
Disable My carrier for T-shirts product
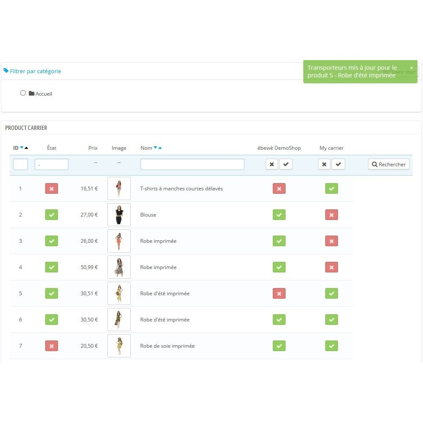tap(332, 189)
